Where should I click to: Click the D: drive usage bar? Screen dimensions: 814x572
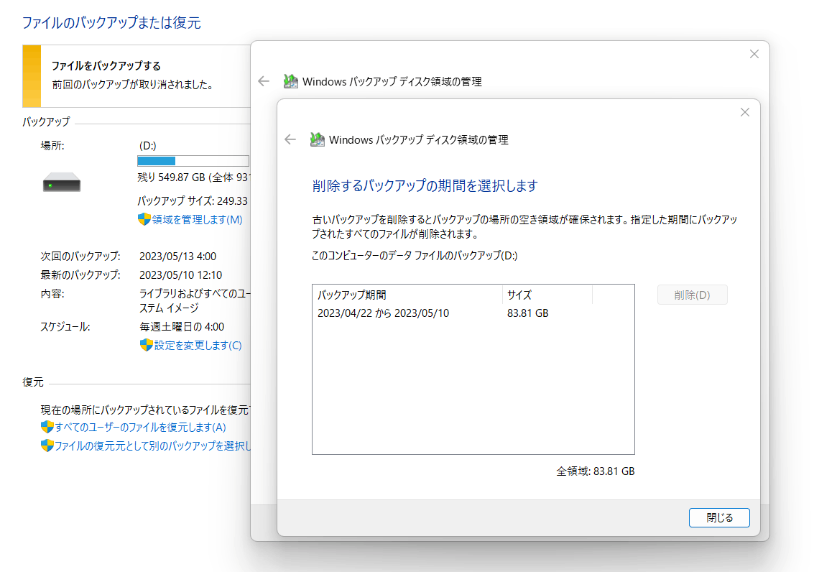(193, 161)
